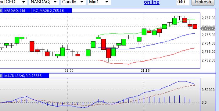Select the NASDAQ: 1M chart label
The height and width of the screenshot is (111, 219).
point(15,11)
